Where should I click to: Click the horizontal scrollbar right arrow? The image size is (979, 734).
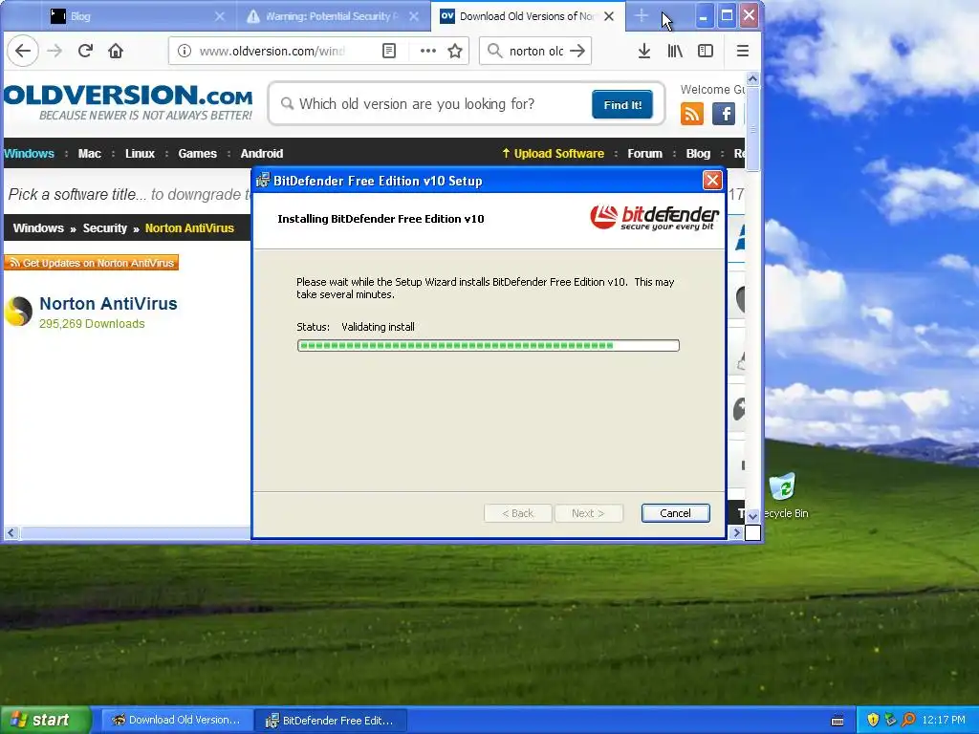736,533
